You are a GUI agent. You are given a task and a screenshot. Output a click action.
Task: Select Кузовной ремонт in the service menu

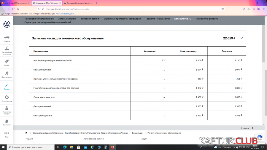[x=90, y=19]
